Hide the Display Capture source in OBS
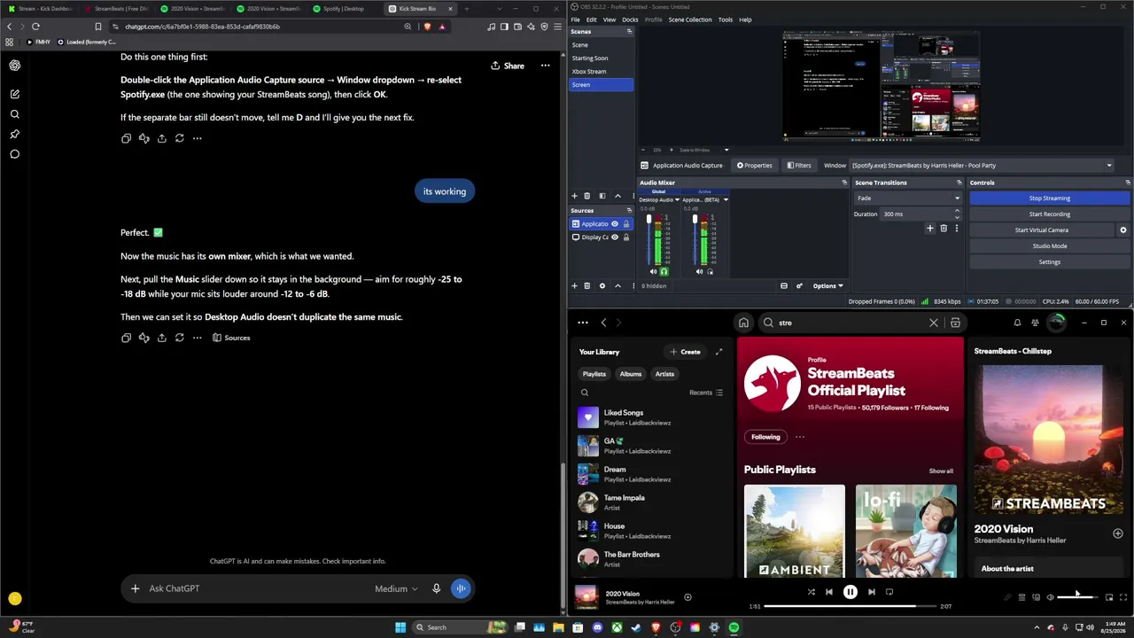 (614, 237)
